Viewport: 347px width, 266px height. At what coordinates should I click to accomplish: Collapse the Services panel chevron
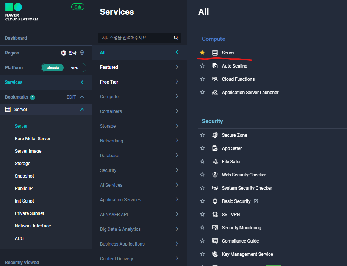click(x=82, y=82)
